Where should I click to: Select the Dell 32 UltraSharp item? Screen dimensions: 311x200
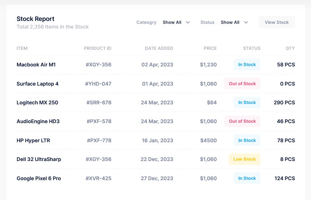pyautogui.click(x=39, y=159)
